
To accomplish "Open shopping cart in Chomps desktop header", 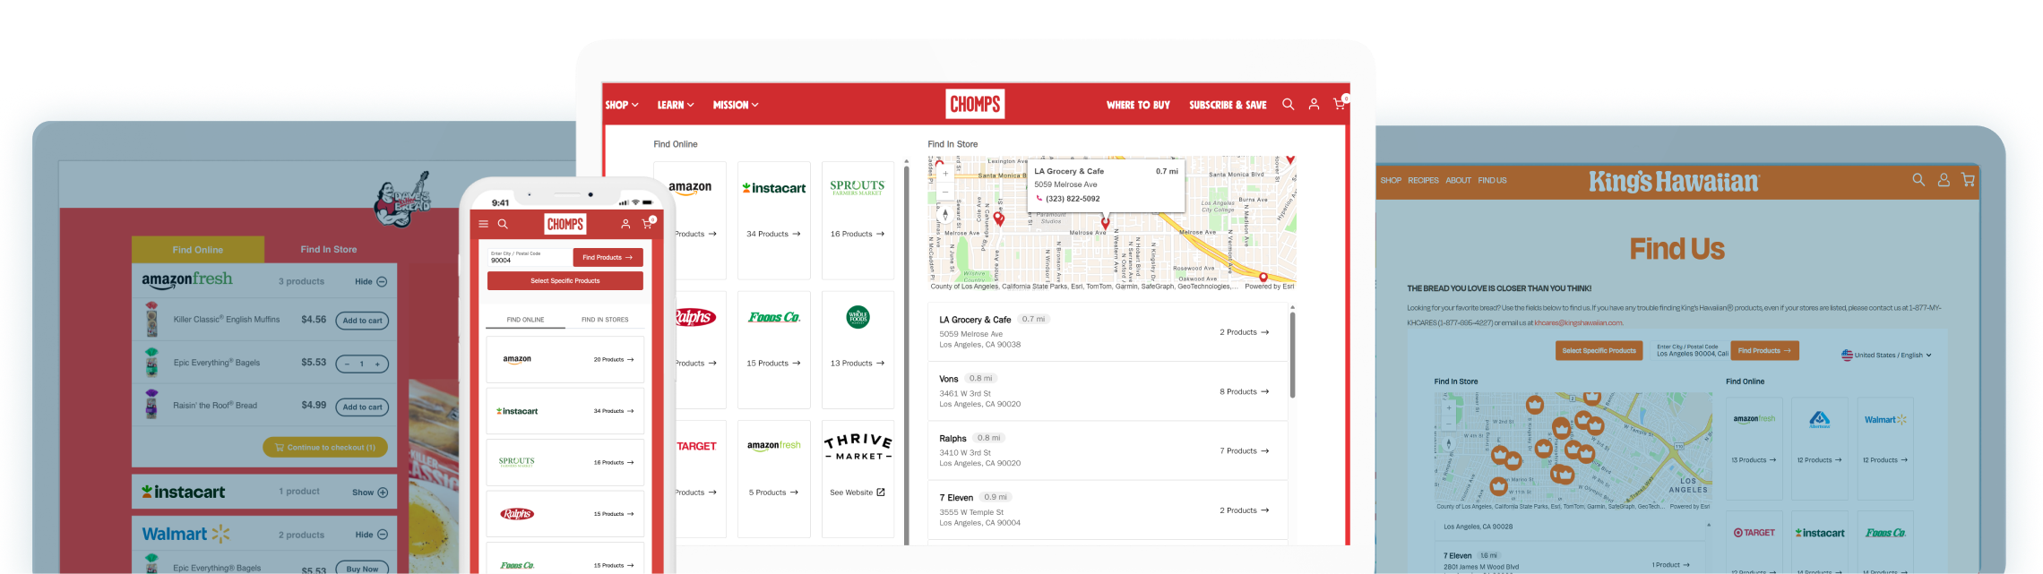I will 1339,105.
